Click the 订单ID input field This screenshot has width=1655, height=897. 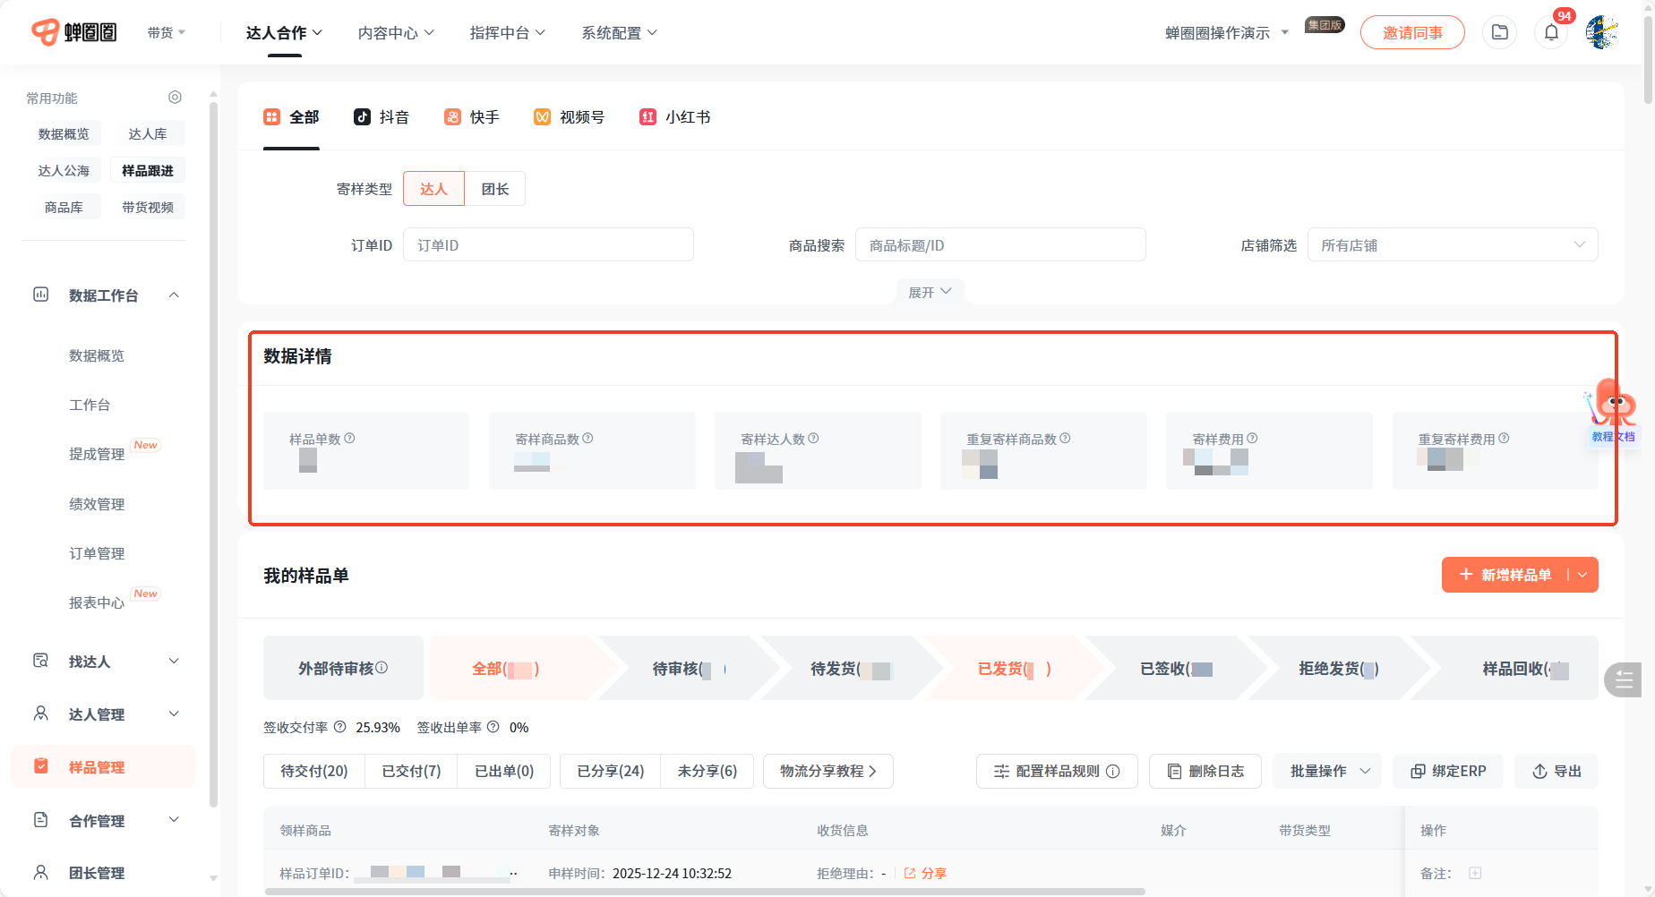coord(548,245)
